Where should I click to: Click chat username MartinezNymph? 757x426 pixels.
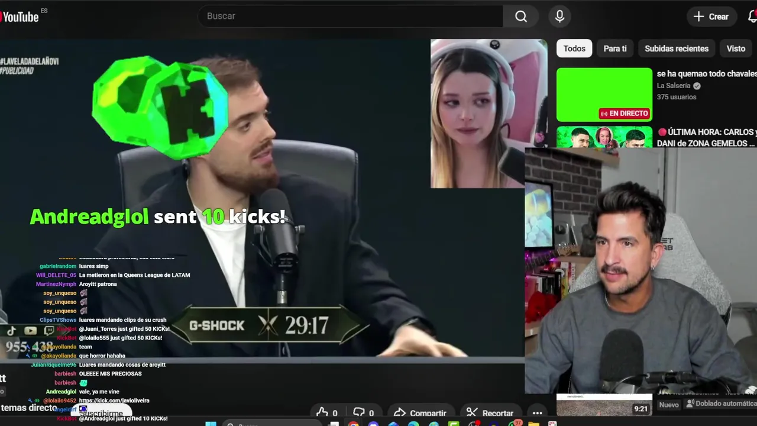56,284
